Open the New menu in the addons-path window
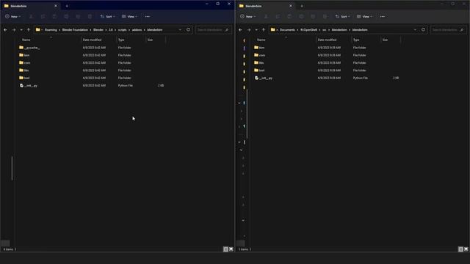This screenshot has height=264, width=470. coord(13,16)
